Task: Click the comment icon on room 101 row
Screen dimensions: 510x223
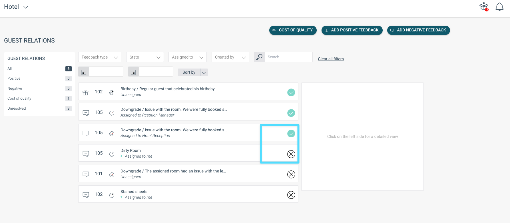Action: click(86, 174)
